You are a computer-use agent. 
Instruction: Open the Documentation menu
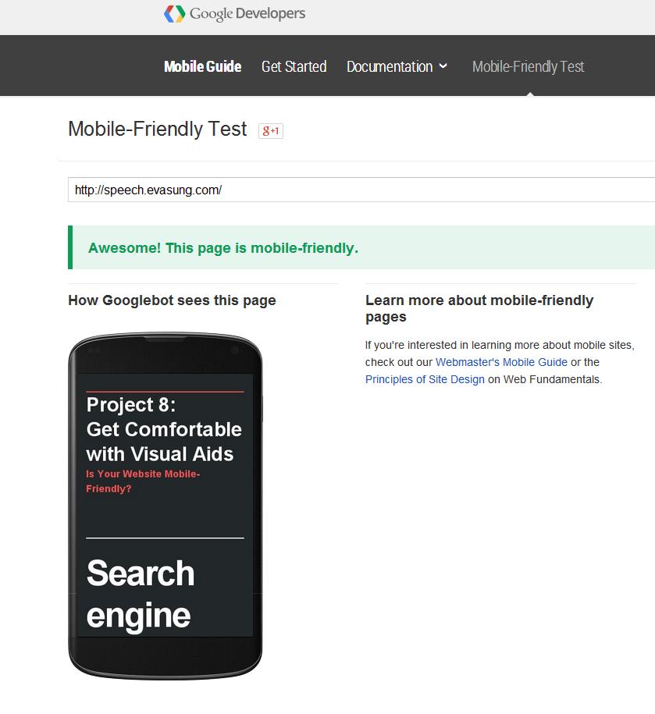[390, 67]
